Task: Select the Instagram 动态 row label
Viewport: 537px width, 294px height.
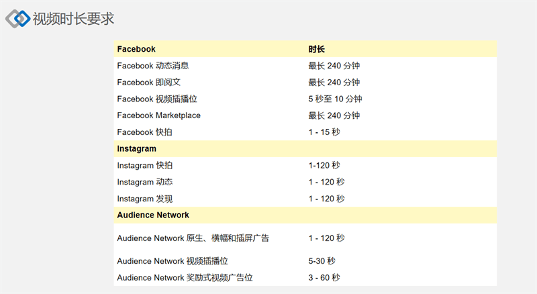Action: (x=145, y=182)
